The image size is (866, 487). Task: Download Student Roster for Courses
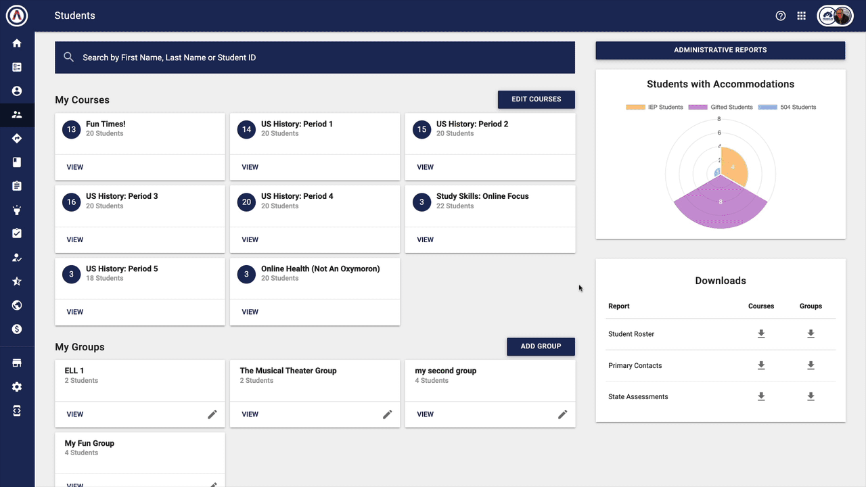761,334
